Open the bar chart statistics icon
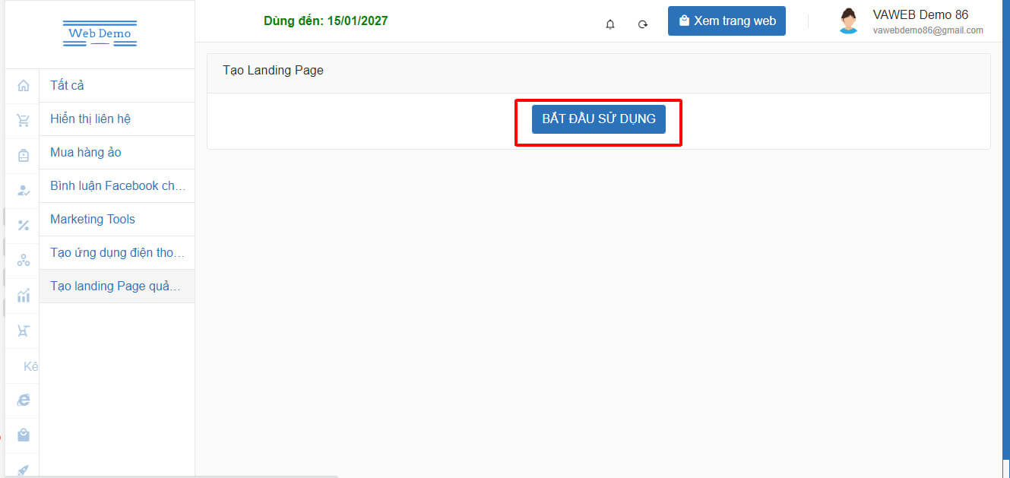 pos(23,295)
